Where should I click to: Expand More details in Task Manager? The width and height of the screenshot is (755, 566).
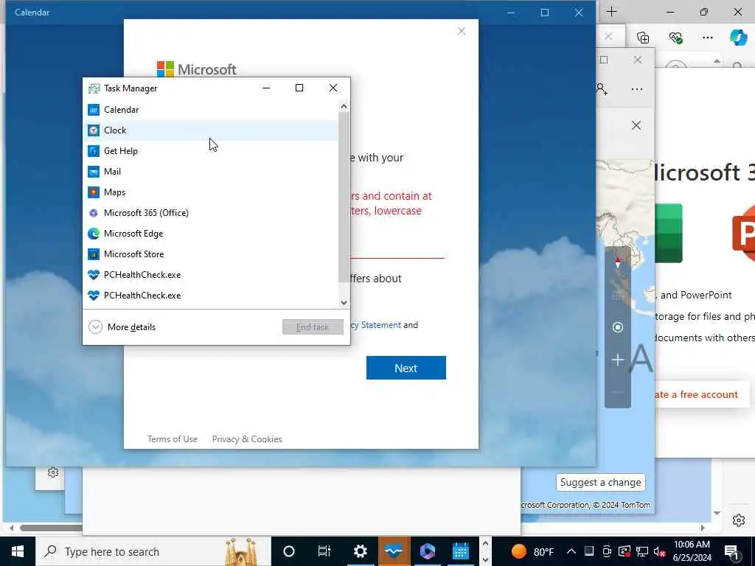point(122,327)
